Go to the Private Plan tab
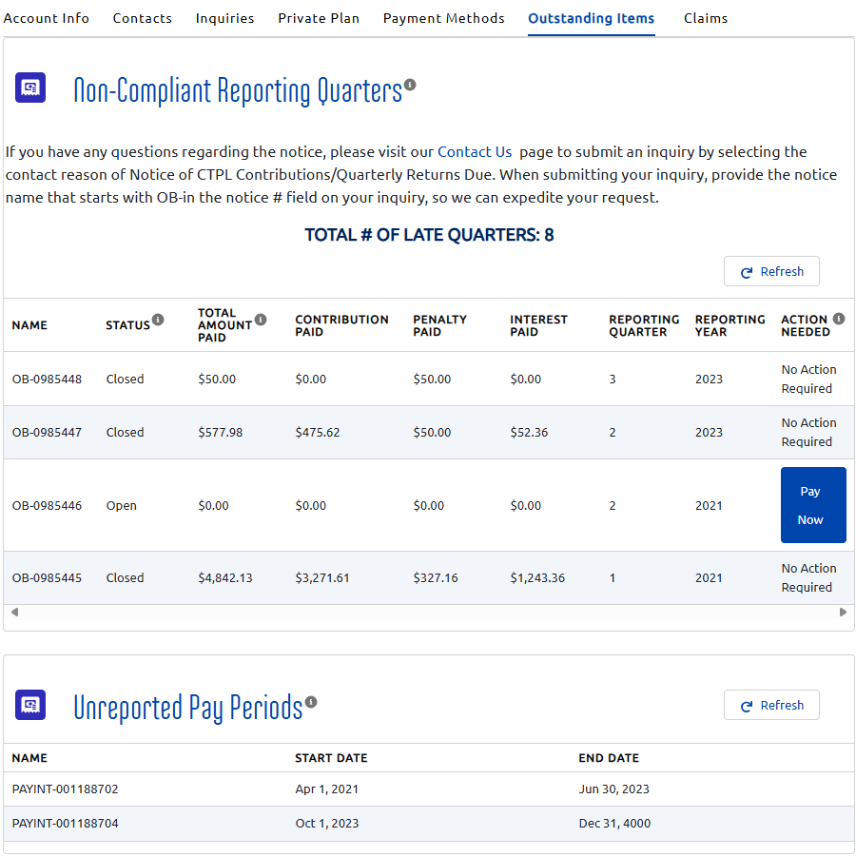Viewport: 856px width, 857px height. 319,17
